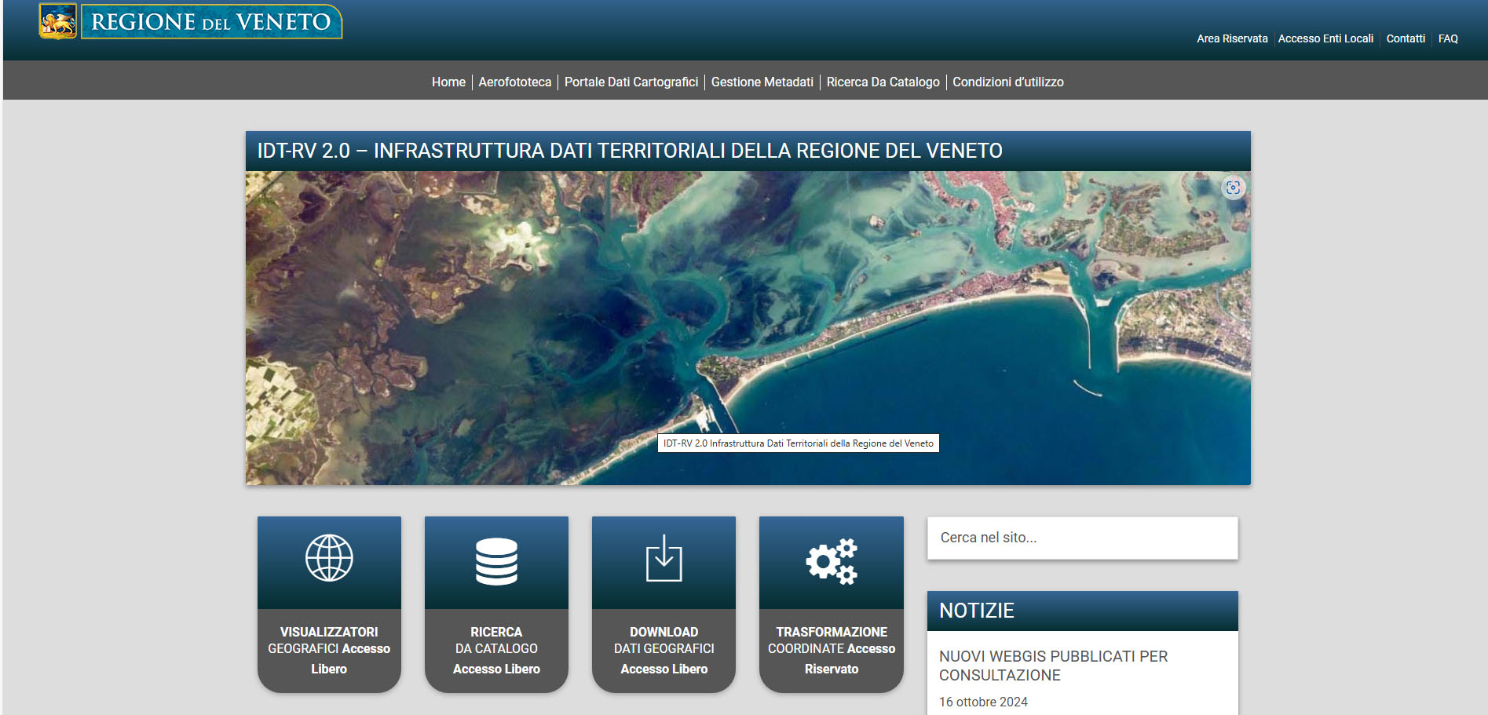Go to Portale Dati Cartografici
The height and width of the screenshot is (715, 1488).
[x=631, y=82]
